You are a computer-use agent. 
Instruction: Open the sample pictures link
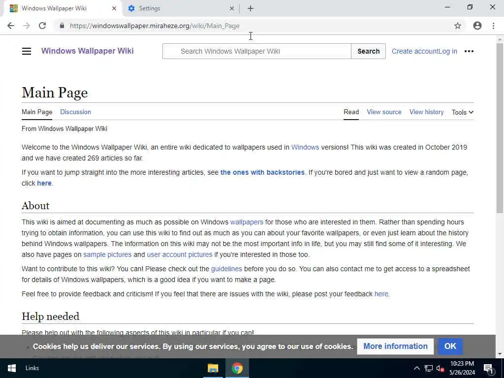(x=107, y=254)
